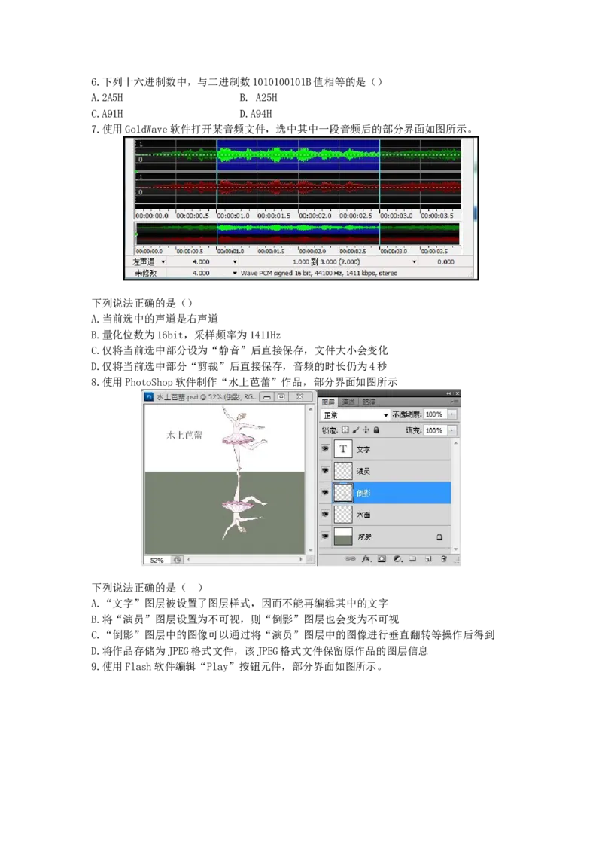Hide the 文字 text layer
This screenshot has height=853, width=602.
(325, 449)
